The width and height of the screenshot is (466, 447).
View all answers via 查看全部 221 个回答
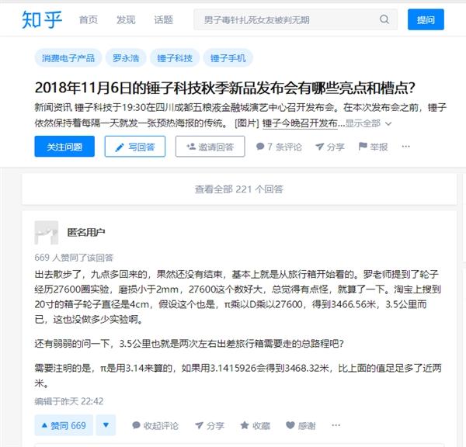(x=239, y=189)
